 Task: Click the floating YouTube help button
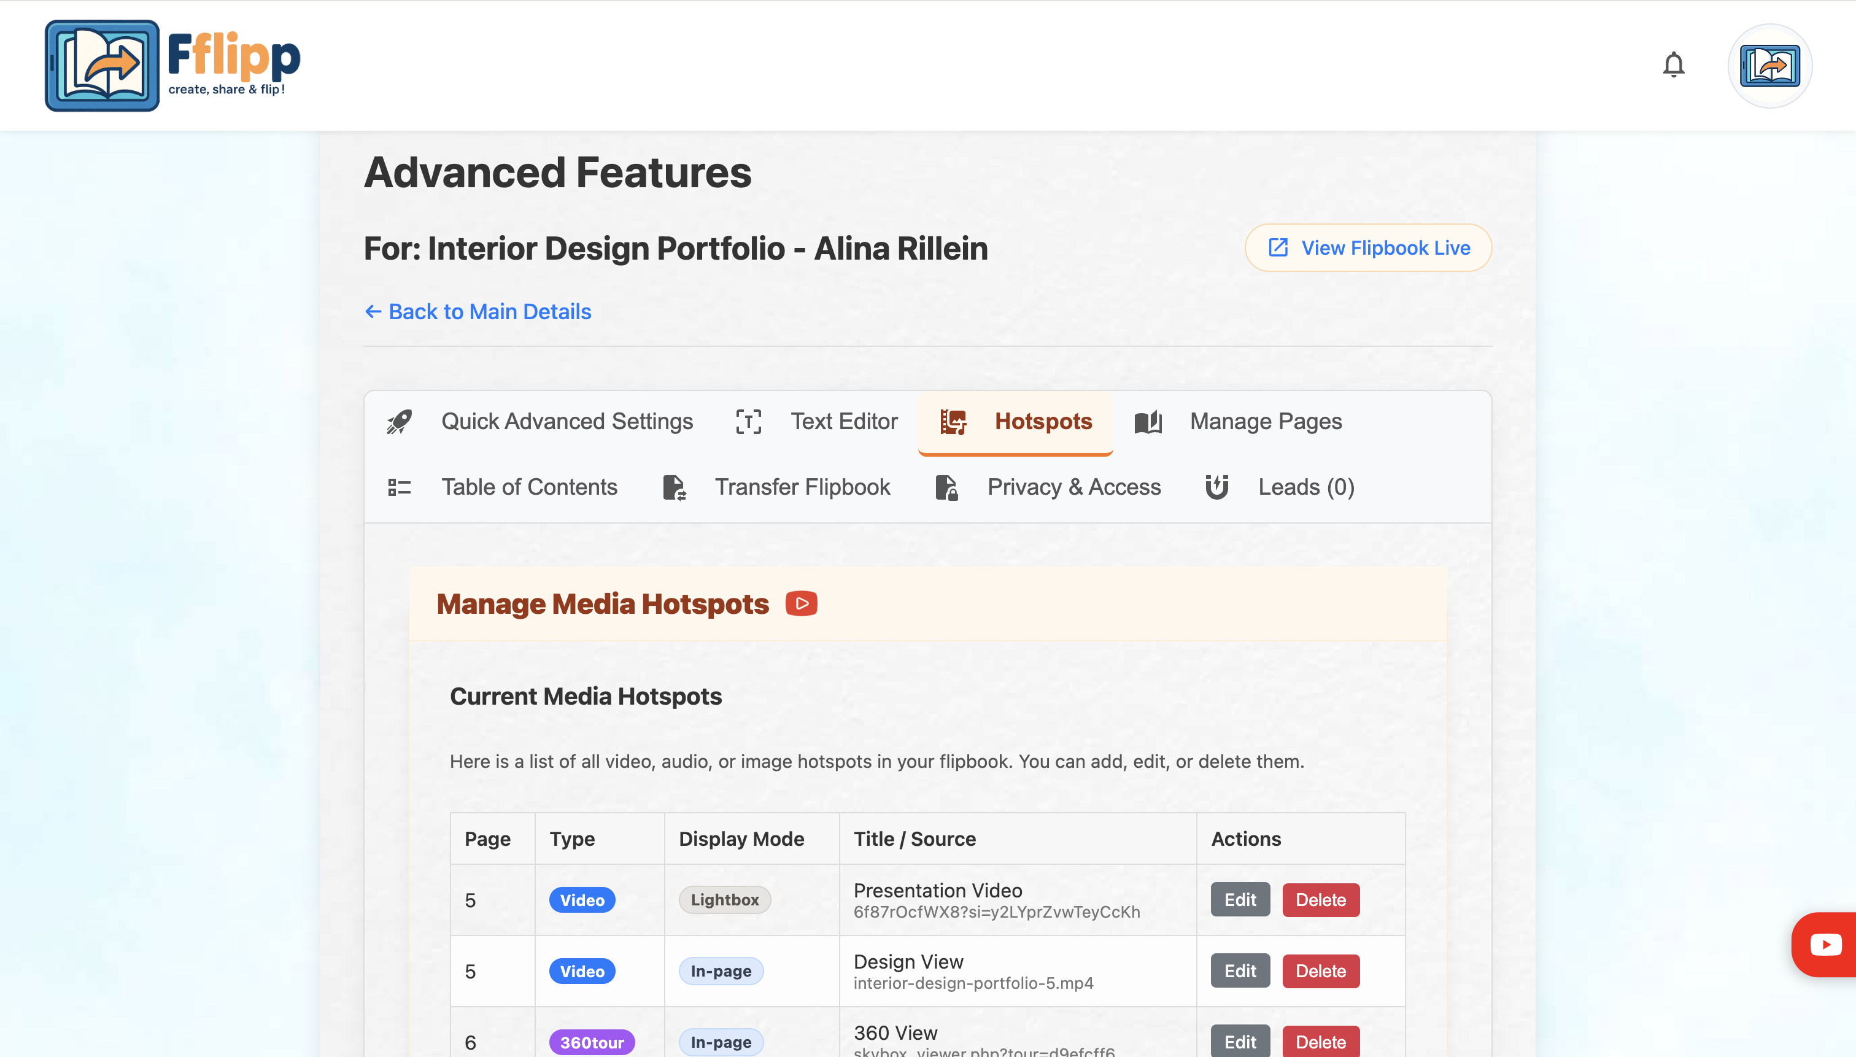1825,944
